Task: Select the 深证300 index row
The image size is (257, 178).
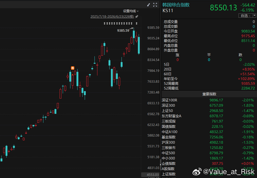Action: click(209, 105)
